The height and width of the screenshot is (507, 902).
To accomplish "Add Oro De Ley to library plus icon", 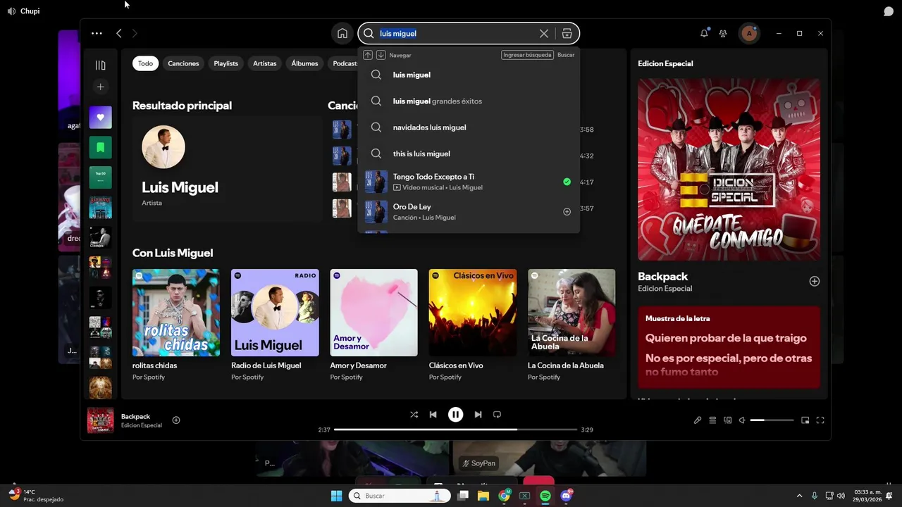I will (x=567, y=212).
